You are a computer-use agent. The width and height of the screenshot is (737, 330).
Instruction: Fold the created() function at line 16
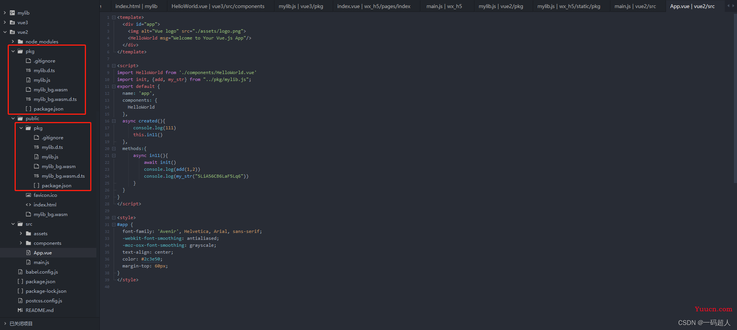click(114, 121)
